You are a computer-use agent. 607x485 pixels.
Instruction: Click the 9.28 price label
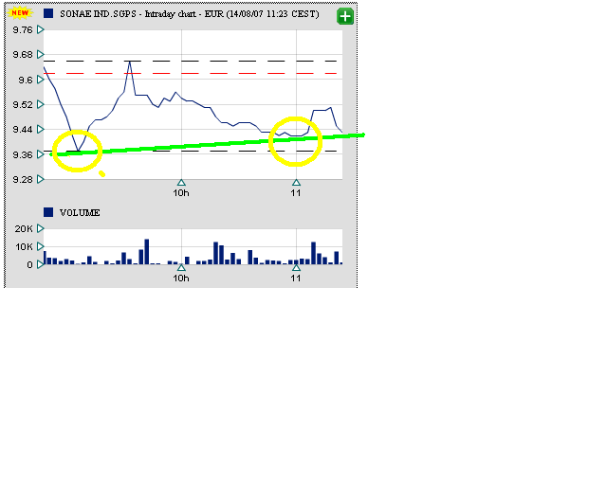coord(23,179)
